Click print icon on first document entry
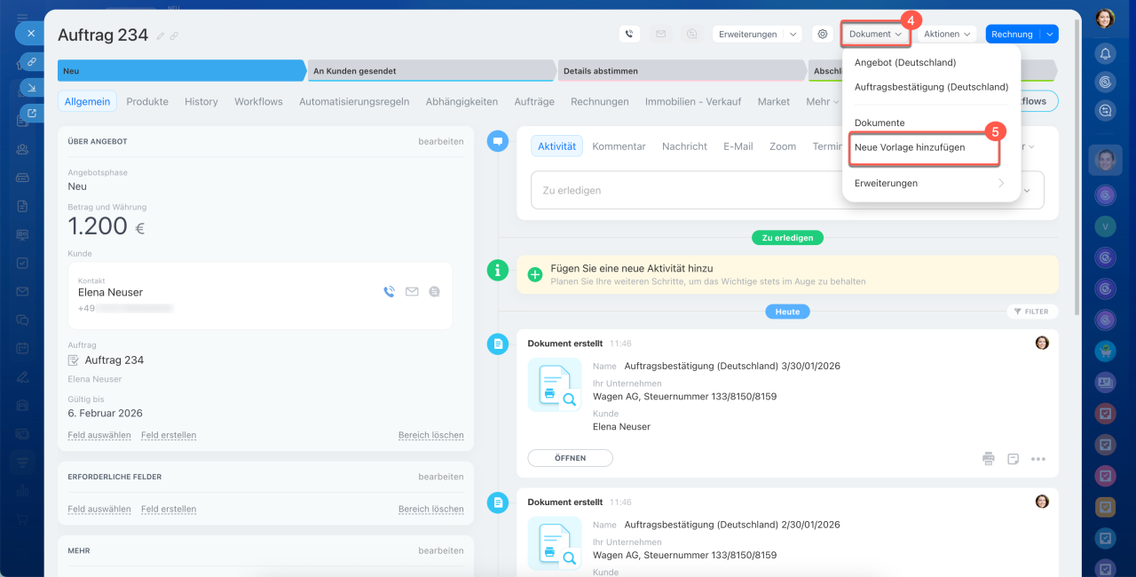 (989, 459)
